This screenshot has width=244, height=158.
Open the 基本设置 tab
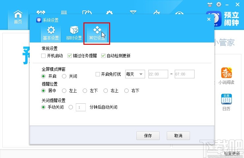pos(51,34)
